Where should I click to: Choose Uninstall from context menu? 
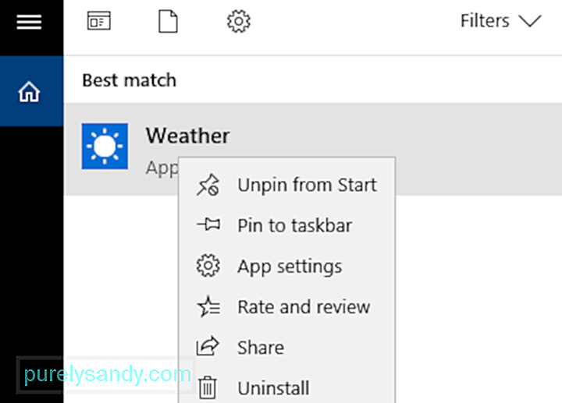(287, 387)
